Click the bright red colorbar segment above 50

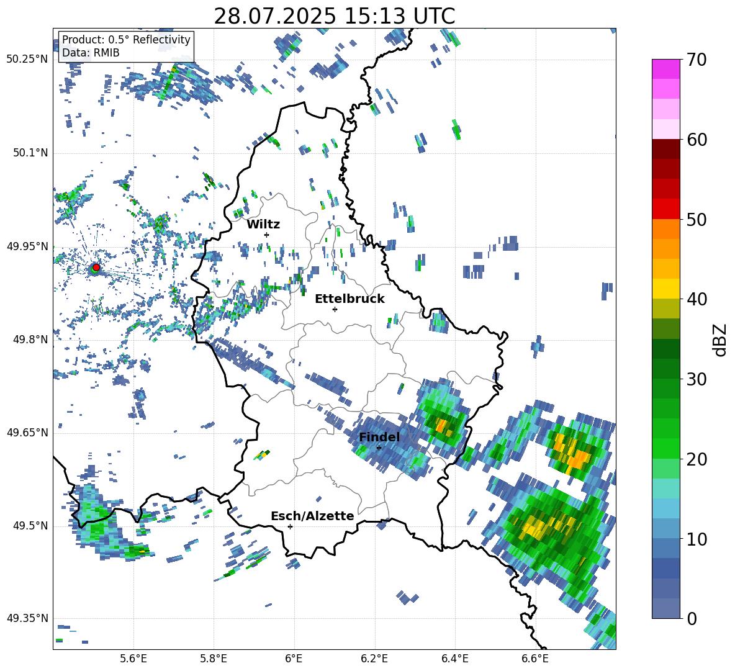pyautogui.click(x=665, y=209)
